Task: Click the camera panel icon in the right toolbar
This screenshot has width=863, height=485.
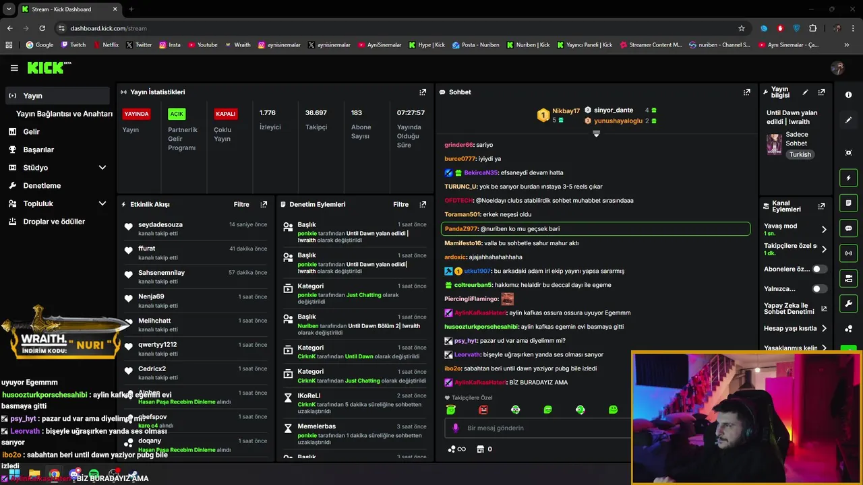Action: [848, 278]
